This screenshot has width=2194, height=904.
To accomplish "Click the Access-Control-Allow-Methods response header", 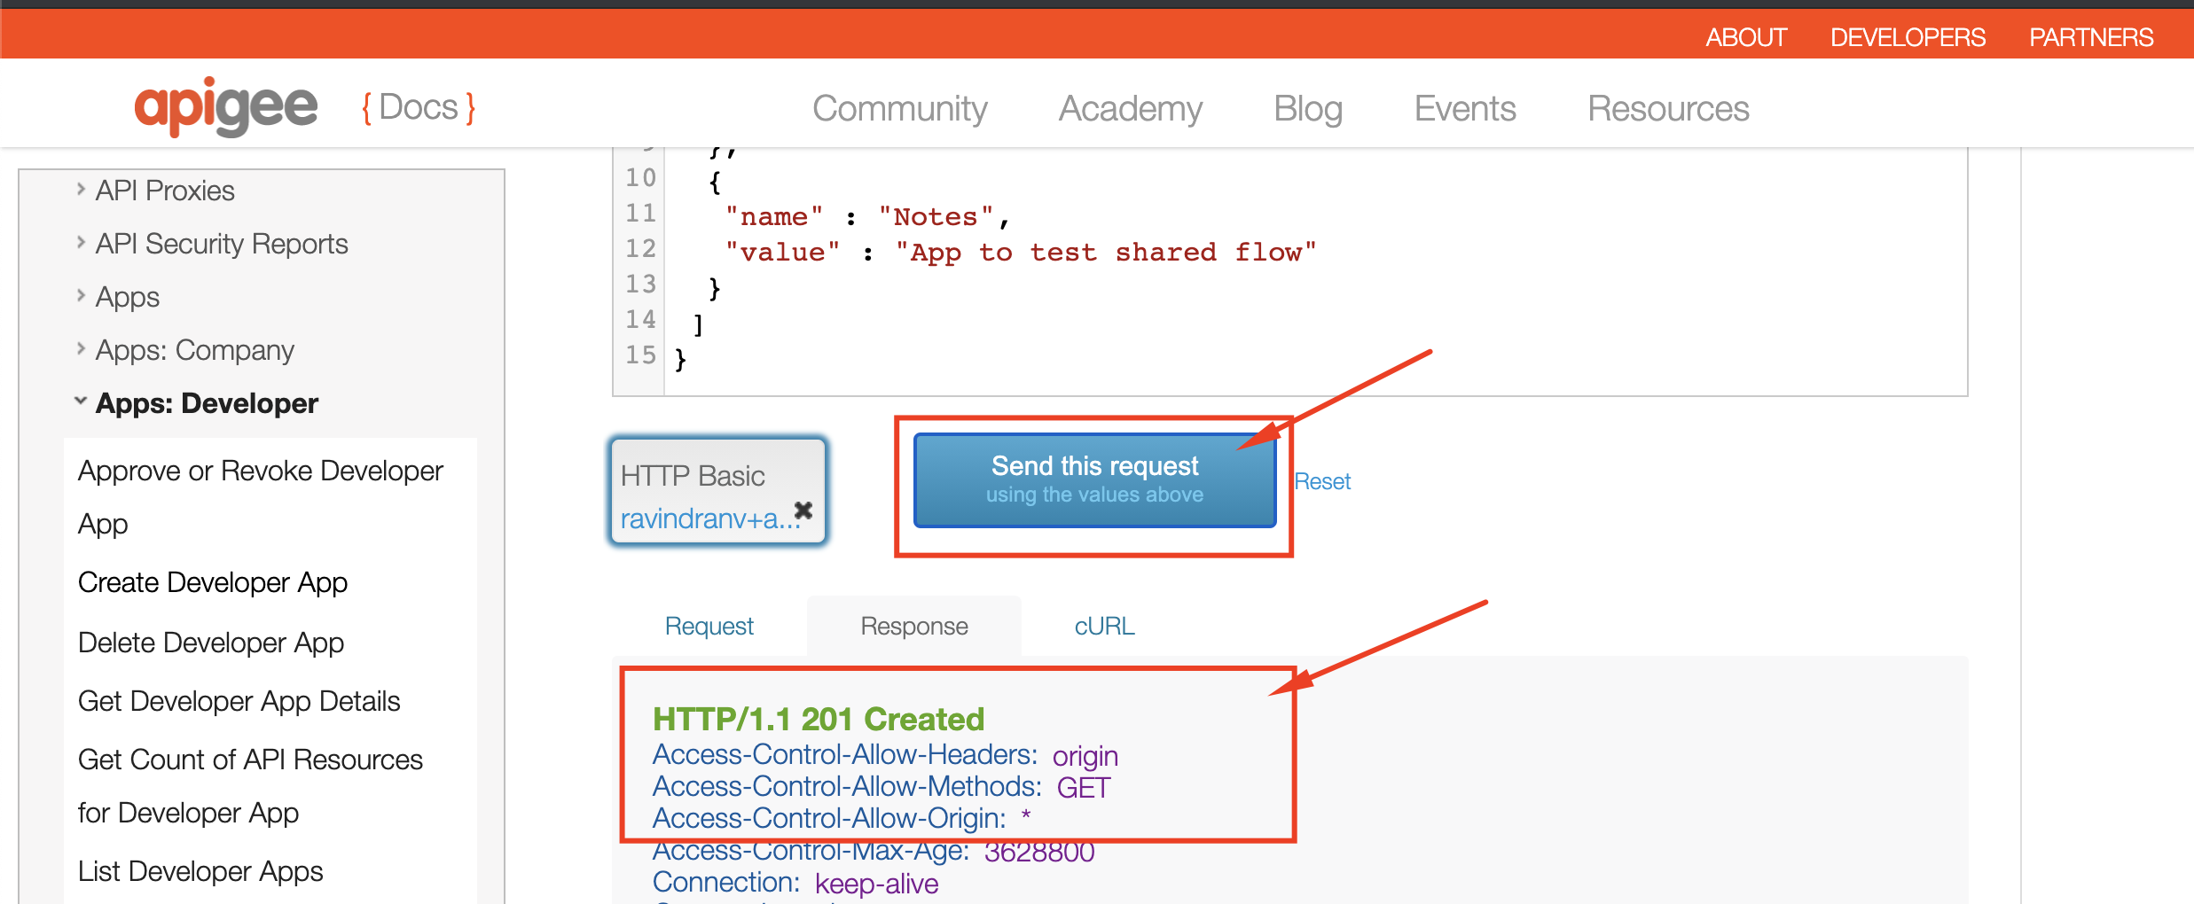I will [882, 787].
